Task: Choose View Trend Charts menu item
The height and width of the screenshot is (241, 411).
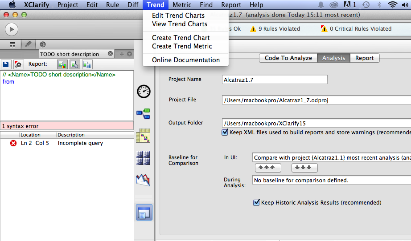Action: 185,24
